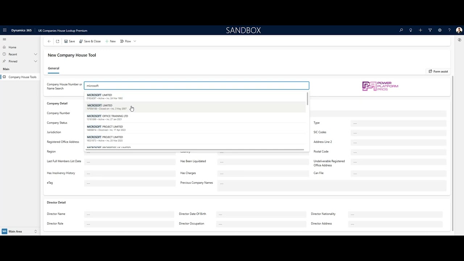Select MICROSOFT PROJECT LIMITED Dissolved result
Viewport: 464px width, 261px height.
click(196, 128)
